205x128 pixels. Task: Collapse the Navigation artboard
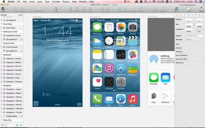click(x=1, y=85)
